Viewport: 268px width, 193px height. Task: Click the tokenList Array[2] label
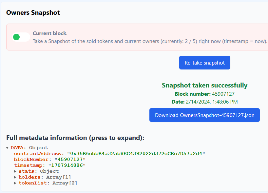point(65,183)
